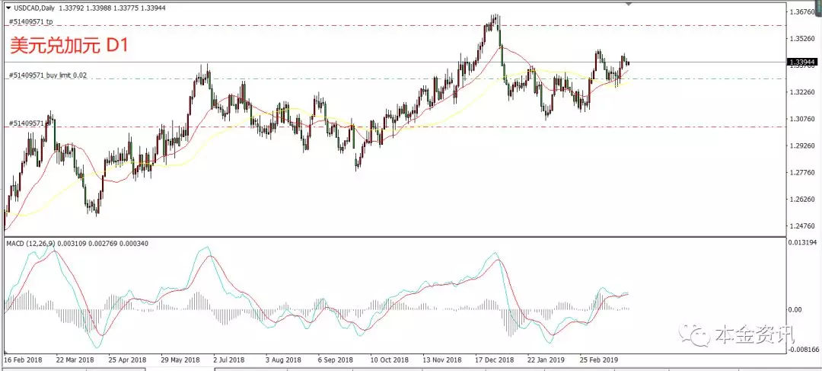Click the lower #51409571 stop loss line label
822x371 pixels.
coord(25,123)
